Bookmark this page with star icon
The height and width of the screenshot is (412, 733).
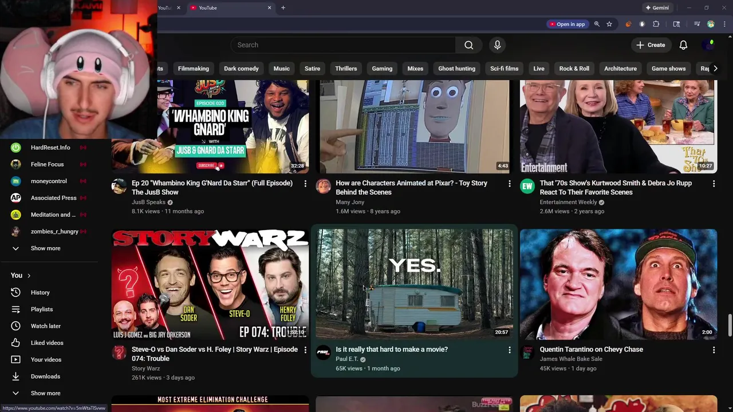point(609,24)
